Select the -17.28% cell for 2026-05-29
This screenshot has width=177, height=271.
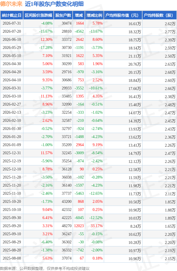point(46,47)
